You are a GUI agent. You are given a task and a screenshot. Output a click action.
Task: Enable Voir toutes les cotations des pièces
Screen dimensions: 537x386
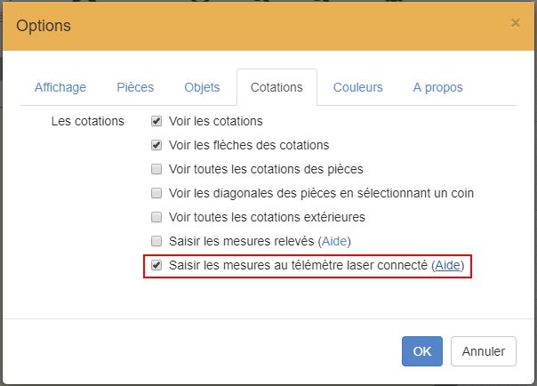[156, 169]
